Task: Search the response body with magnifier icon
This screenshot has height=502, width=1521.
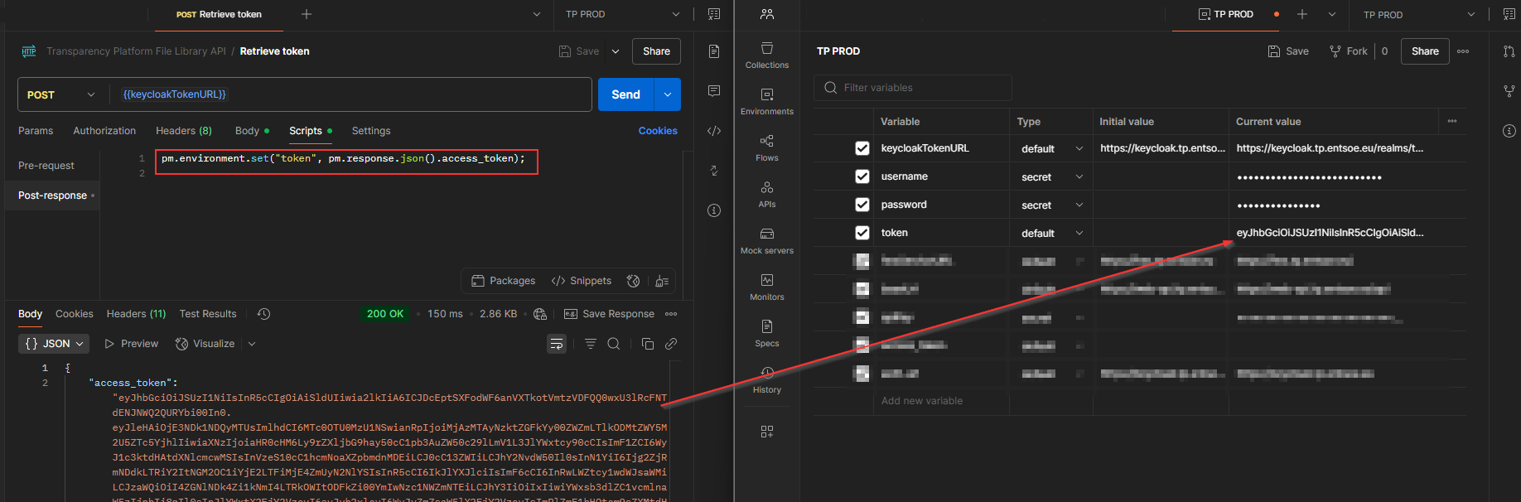Action: (614, 344)
